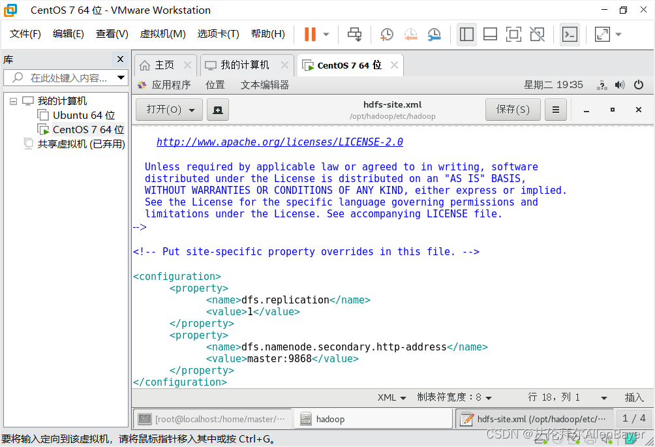655x447 pixels.
Task: Open the 编辑(E) menu
Action: tap(68, 34)
